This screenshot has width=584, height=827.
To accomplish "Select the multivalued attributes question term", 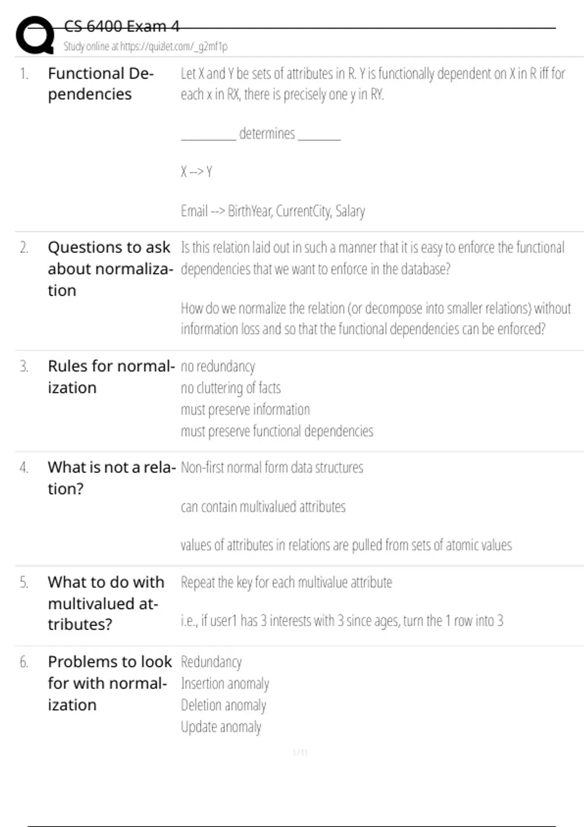I will click(x=106, y=603).
